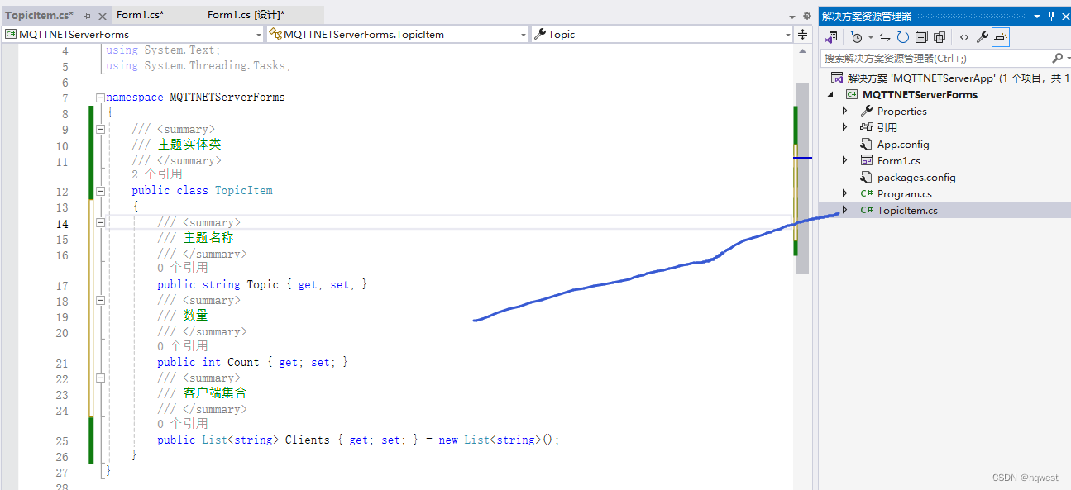1071x490 pixels.
Task: Click 'Count' property name on line 21
Action: 243,362
